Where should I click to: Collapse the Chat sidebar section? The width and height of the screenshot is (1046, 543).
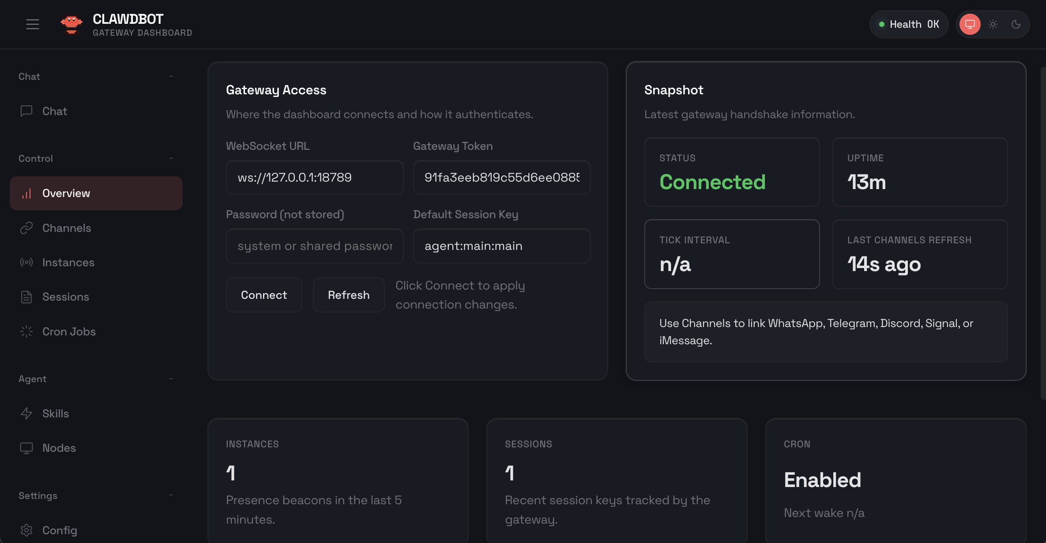pyautogui.click(x=171, y=76)
